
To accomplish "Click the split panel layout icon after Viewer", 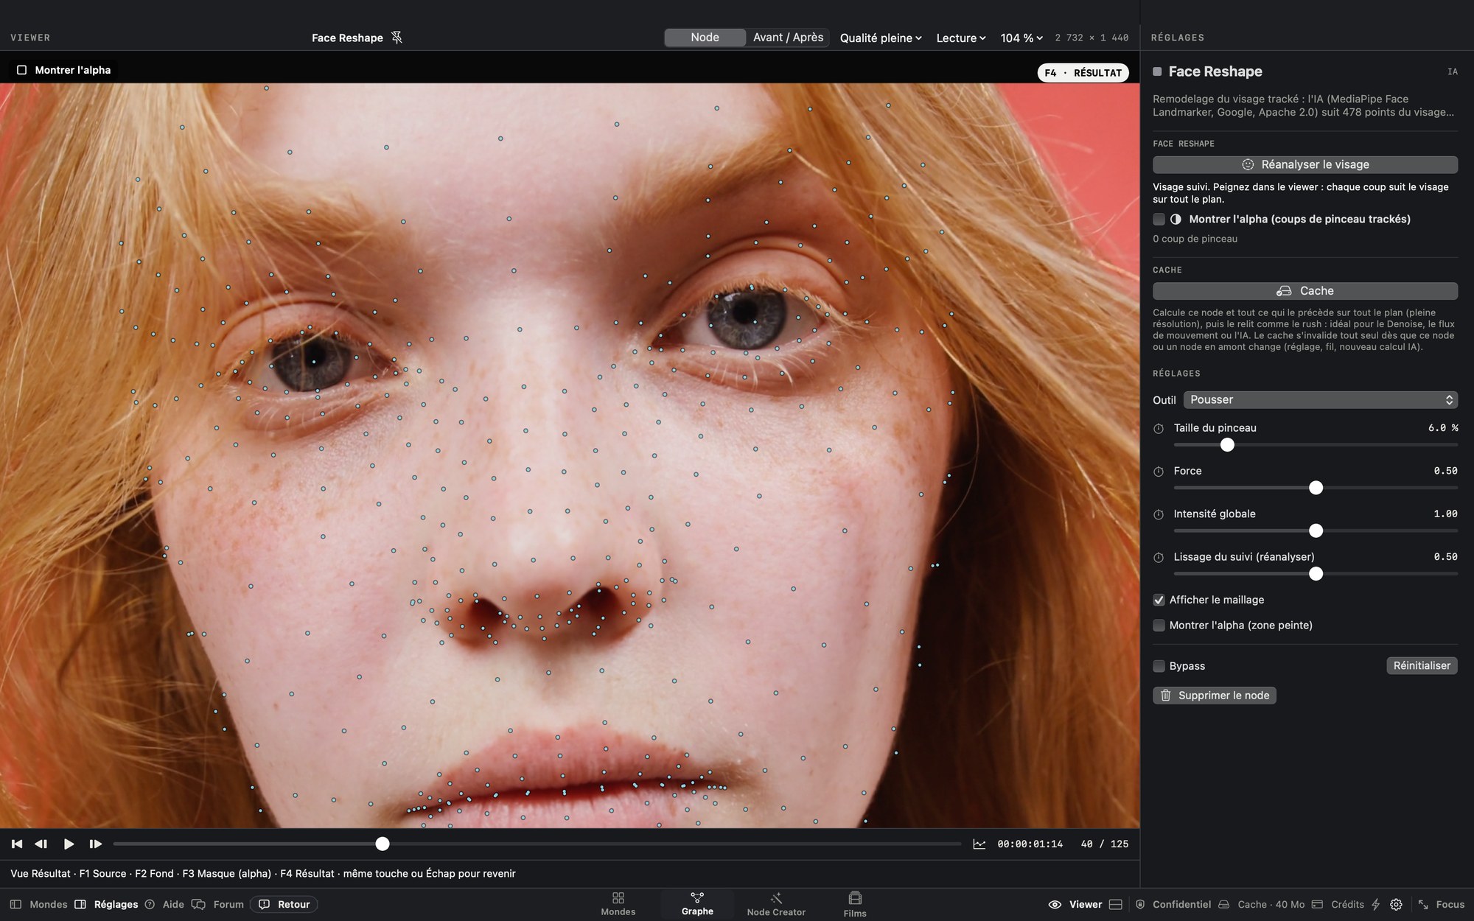I will pyautogui.click(x=1116, y=905).
